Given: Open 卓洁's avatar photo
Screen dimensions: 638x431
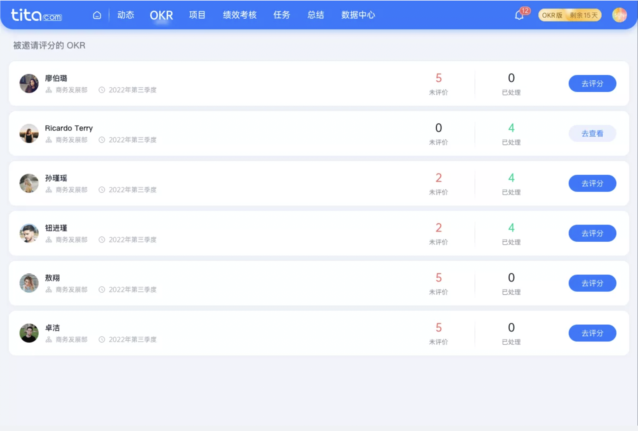Looking at the screenshot, I should [x=29, y=333].
